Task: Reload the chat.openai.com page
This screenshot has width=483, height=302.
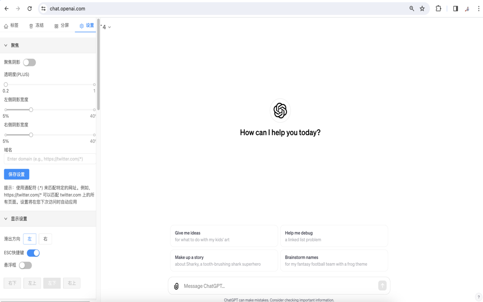Action: 29,8
